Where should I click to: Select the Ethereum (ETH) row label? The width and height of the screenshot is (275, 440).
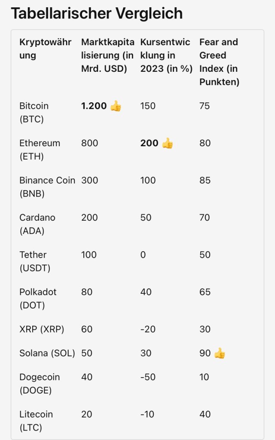pos(40,150)
